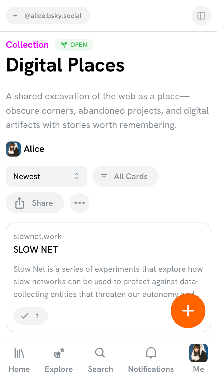Click the filter lines icon
The height and width of the screenshot is (386, 217).
point(104,176)
